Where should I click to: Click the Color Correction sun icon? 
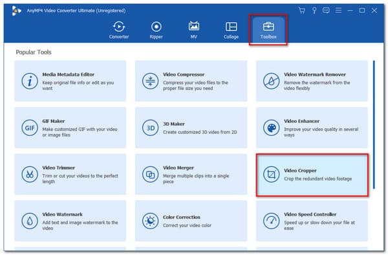pyautogui.click(x=150, y=221)
